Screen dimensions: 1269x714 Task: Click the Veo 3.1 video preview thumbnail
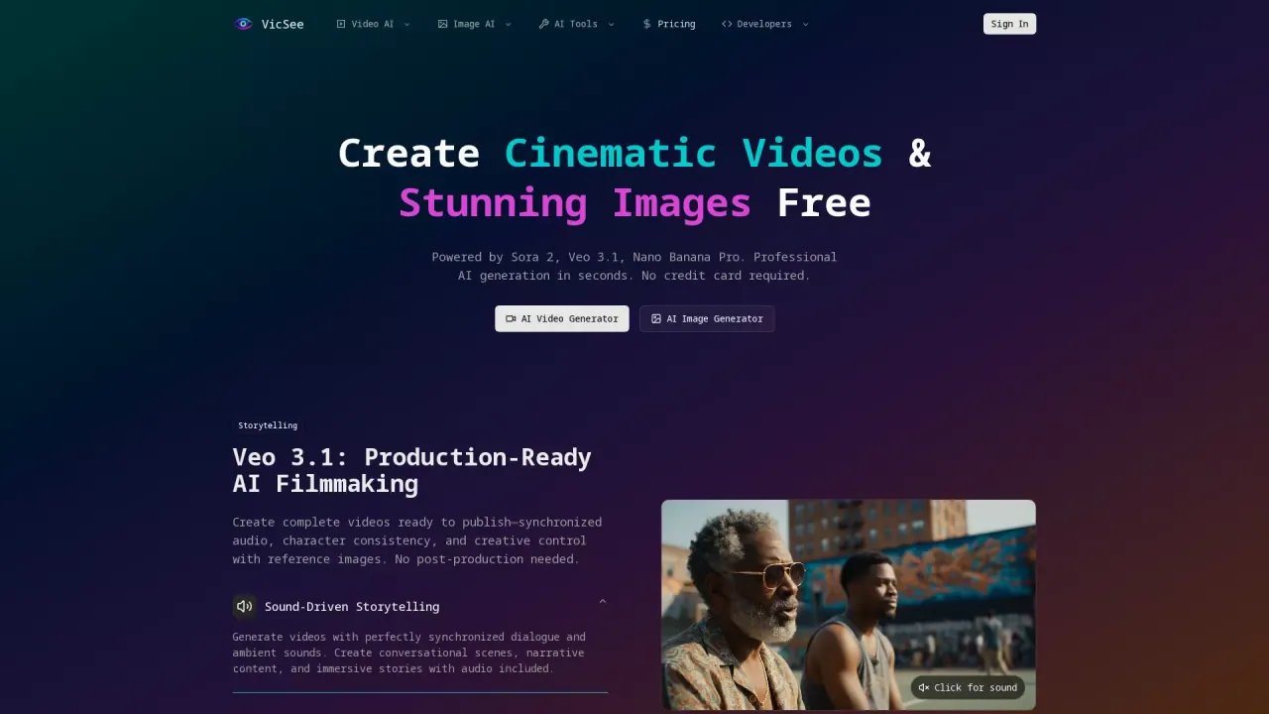(849, 605)
